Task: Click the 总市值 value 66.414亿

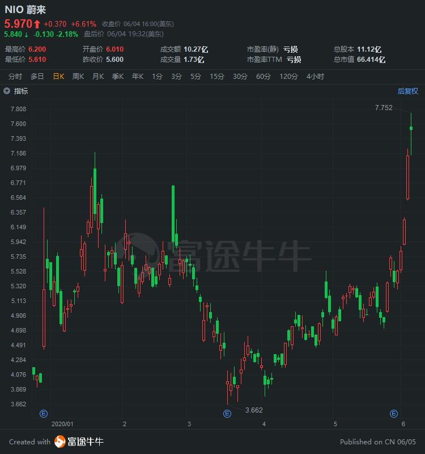Action: tap(371, 60)
